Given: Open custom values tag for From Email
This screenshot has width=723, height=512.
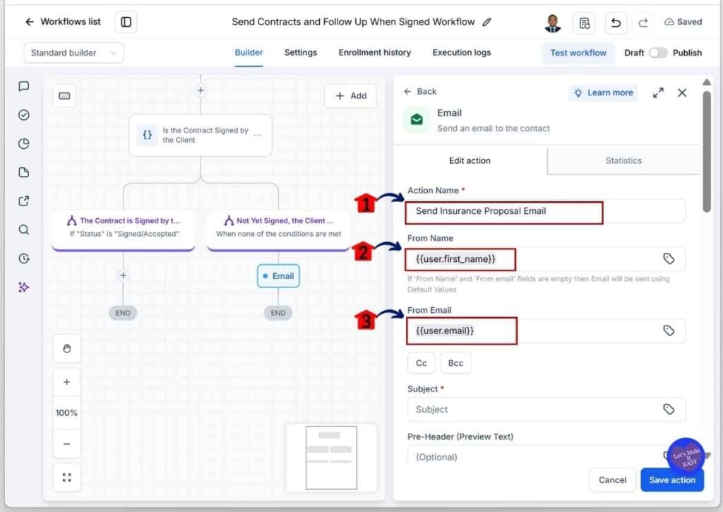Looking at the screenshot, I should (x=669, y=331).
